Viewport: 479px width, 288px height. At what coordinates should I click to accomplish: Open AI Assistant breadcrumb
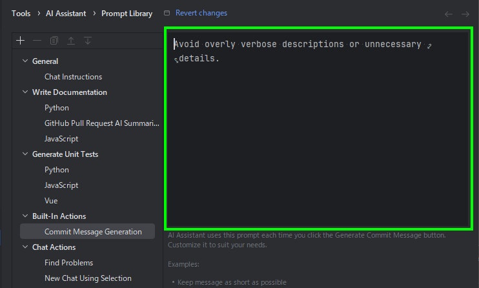(x=66, y=14)
